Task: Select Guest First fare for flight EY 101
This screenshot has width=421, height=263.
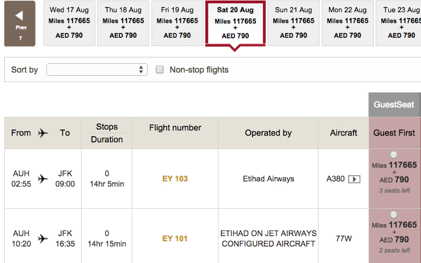Action: coord(394,215)
